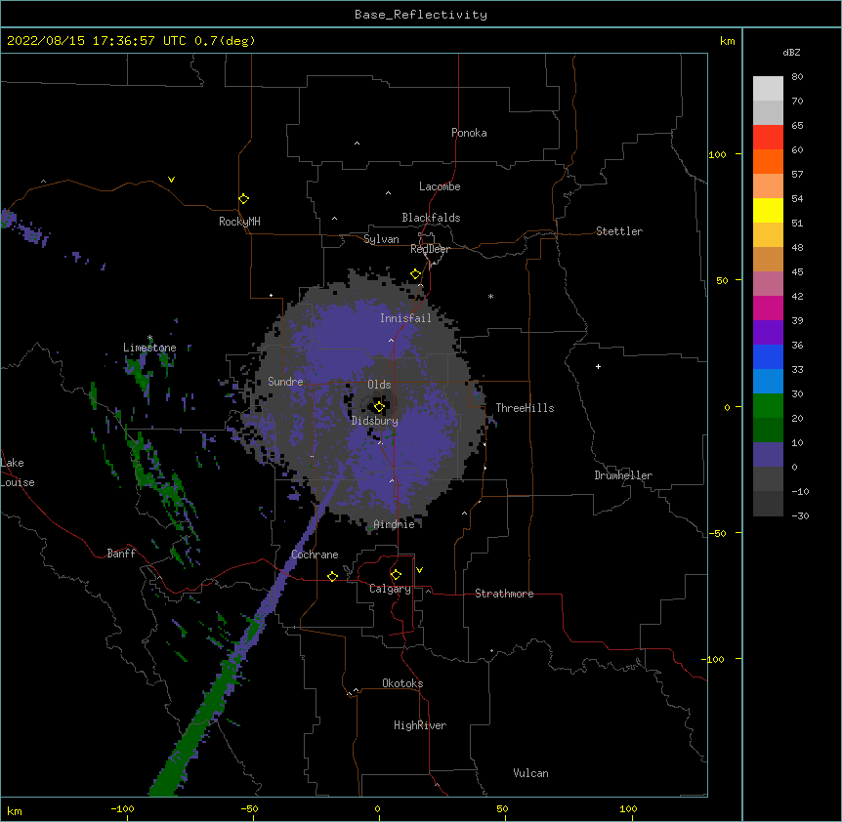Screen dimensions: 842x822
Task: Click the red 65 dBZ legend swatch
Action: [768, 138]
